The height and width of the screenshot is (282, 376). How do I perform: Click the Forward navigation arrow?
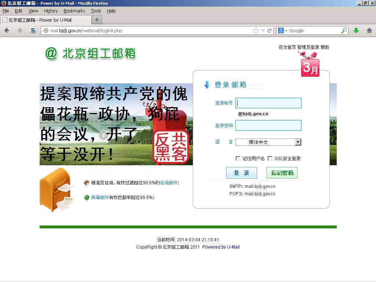pos(19,30)
